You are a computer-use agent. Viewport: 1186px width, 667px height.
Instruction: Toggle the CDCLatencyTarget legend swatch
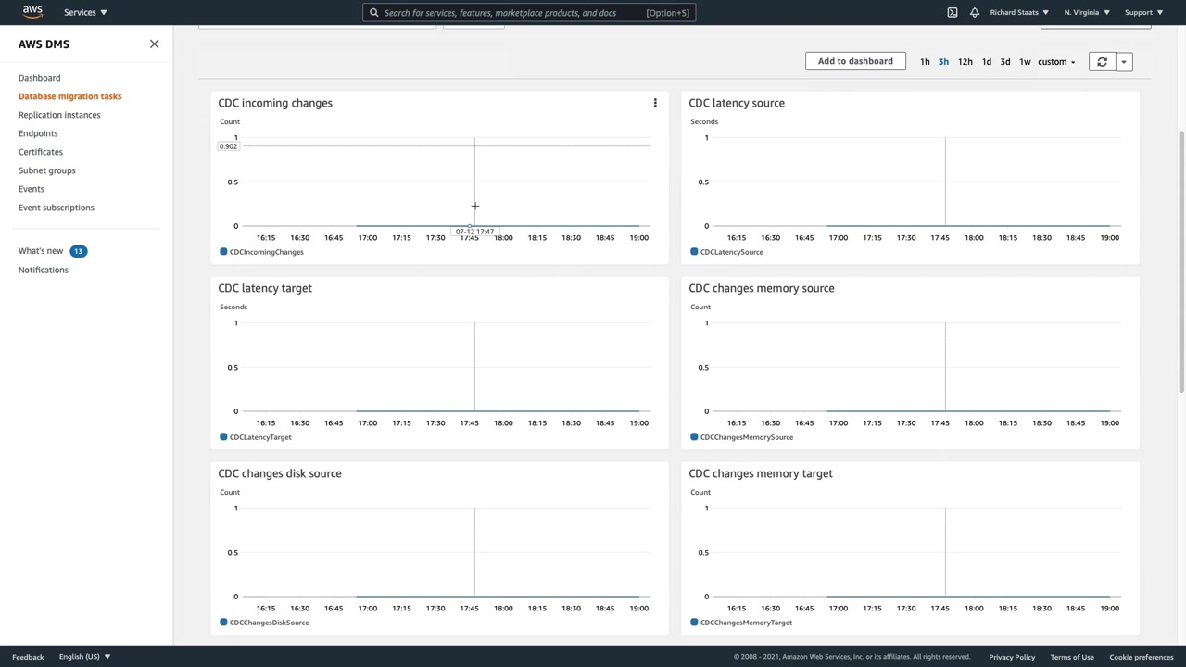coord(223,437)
